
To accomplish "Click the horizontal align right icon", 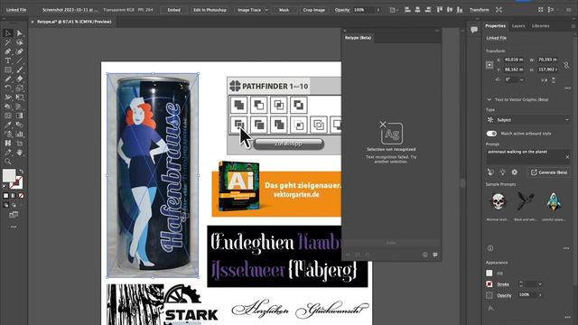I will [428, 10].
